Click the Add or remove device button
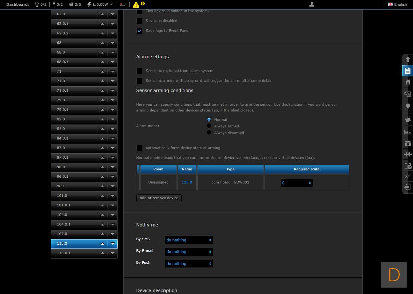The image size is (413, 294). (x=159, y=198)
